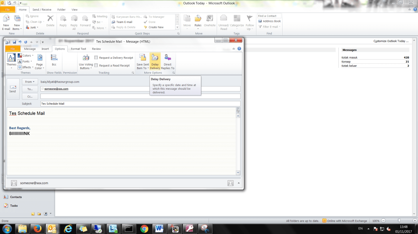418x234 pixels.
Task: Open Google Chrome from the taskbar
Action: click(144, 229)
